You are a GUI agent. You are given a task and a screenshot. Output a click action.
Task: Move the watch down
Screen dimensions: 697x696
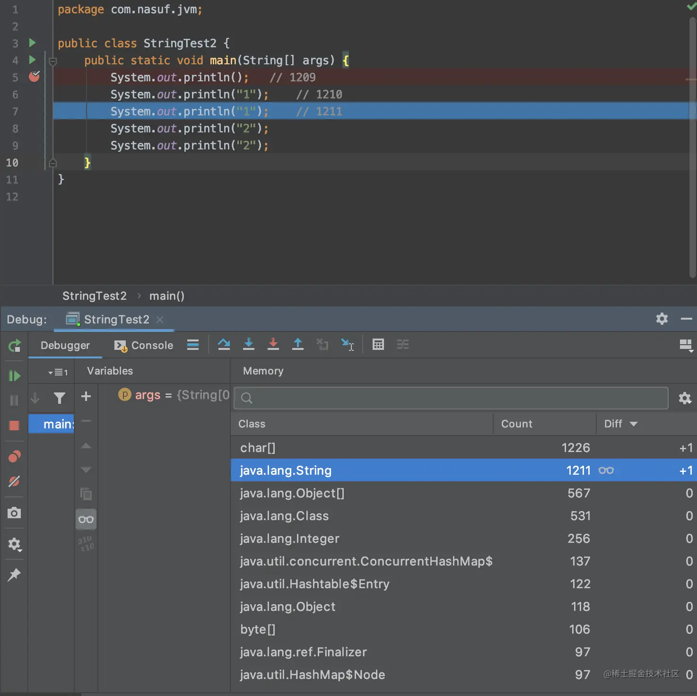pos(86,470)
